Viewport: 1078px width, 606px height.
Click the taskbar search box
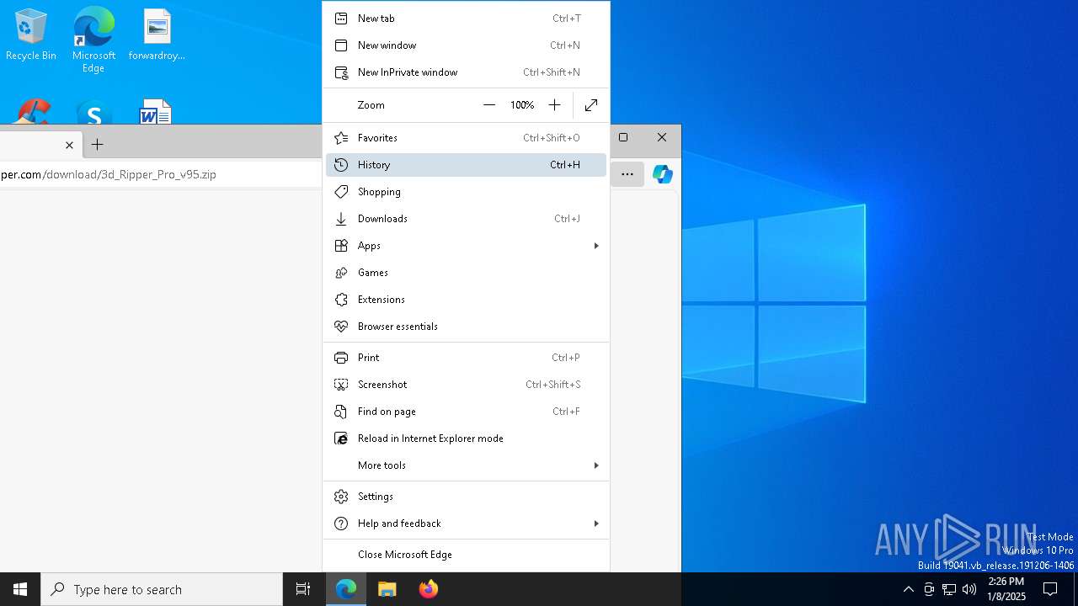pos(162,589)
